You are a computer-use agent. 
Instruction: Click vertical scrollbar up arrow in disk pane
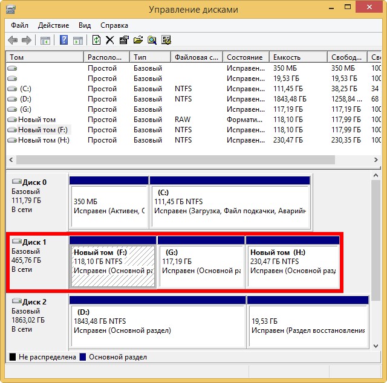point(376,176)
